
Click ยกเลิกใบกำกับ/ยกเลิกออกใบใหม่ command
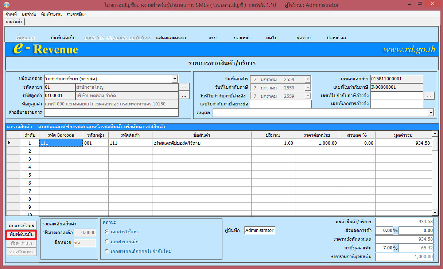click(x=117, y=38)
